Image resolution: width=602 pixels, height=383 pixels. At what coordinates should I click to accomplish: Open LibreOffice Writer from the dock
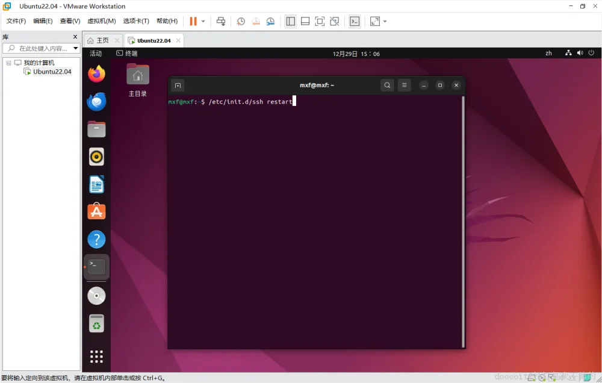tap(96, 184)
